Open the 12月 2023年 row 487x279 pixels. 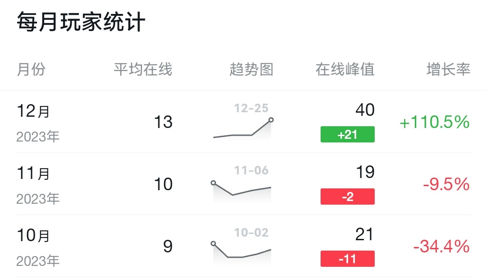pyautogui.click(x=243, y=122)
